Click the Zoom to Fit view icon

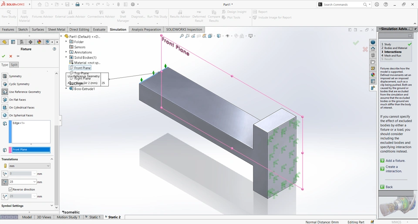tap(182, 36)
